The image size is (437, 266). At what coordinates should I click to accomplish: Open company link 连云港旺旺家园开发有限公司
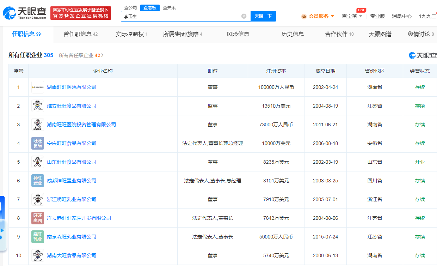point(79,218)
